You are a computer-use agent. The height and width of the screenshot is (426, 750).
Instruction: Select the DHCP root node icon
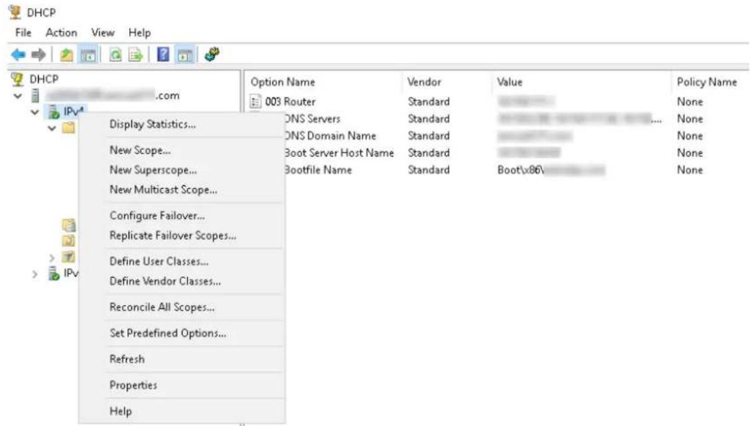click(17, 79)
